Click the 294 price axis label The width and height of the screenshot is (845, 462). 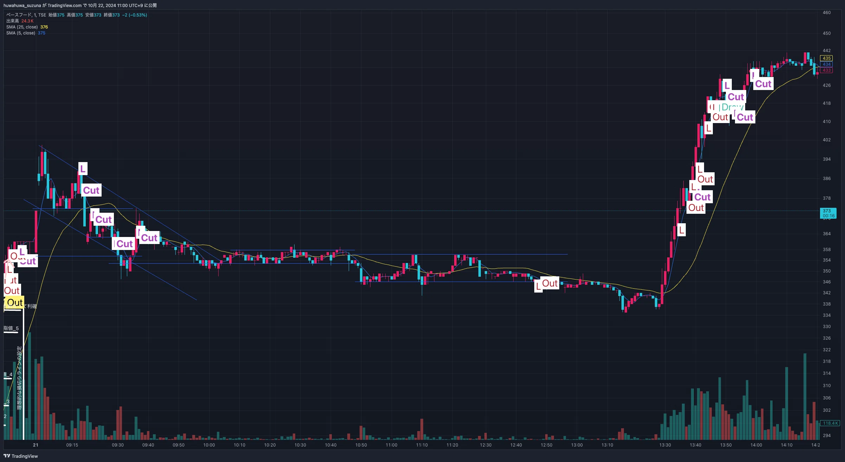point(827,436)
